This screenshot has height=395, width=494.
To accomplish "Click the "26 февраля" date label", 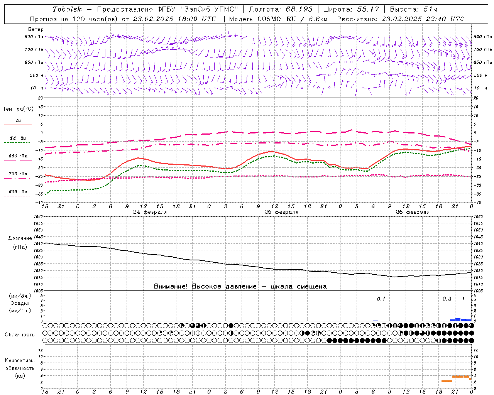I will (x=413, y=212).
